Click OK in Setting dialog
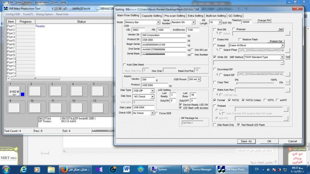Image resolution: width=310 pixels, height=174 pixels. click(269, 141)
